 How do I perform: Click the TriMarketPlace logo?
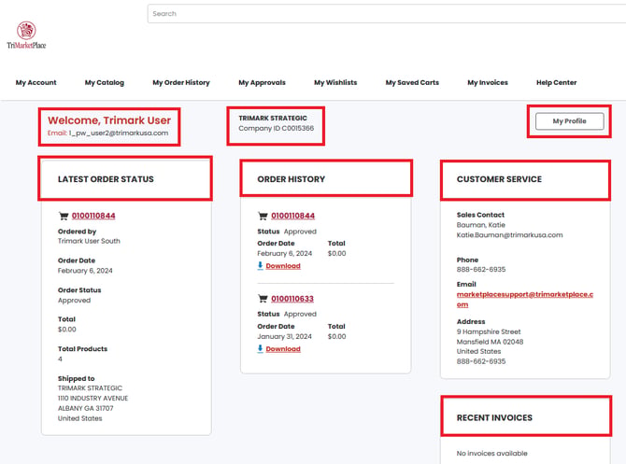point(26,35)
